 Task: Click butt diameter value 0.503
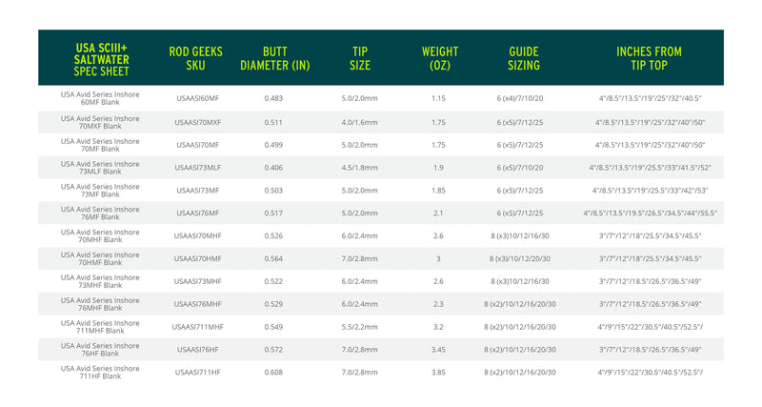273,191
